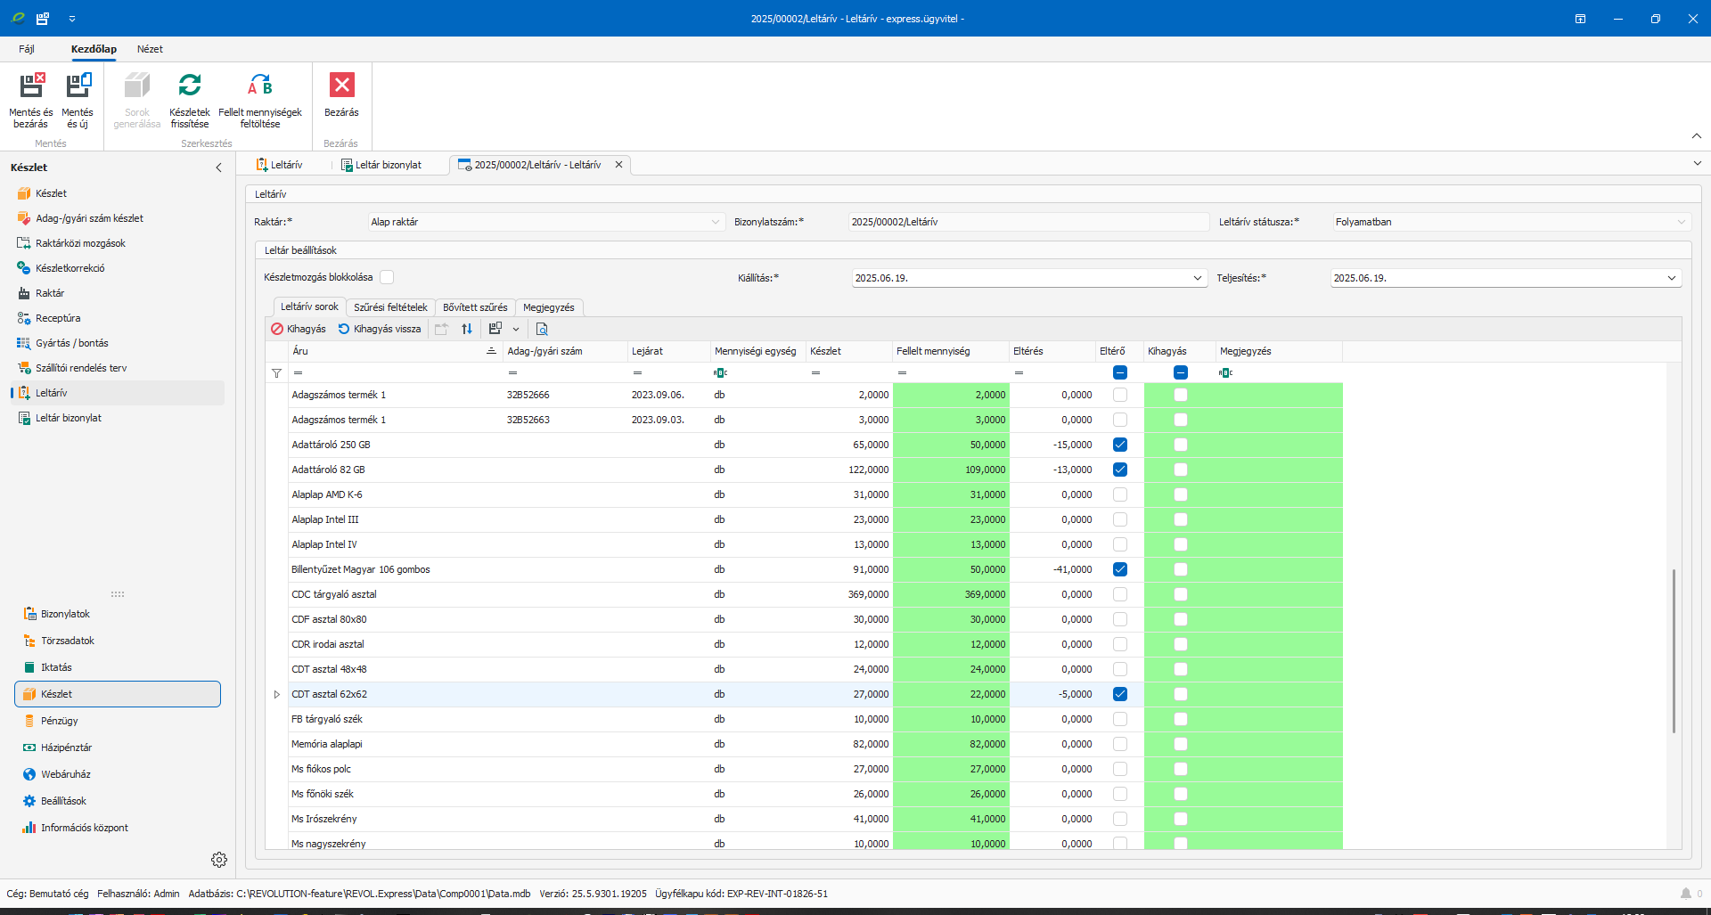Refresh stock with Készletek frissítése

tap(190, 86)
